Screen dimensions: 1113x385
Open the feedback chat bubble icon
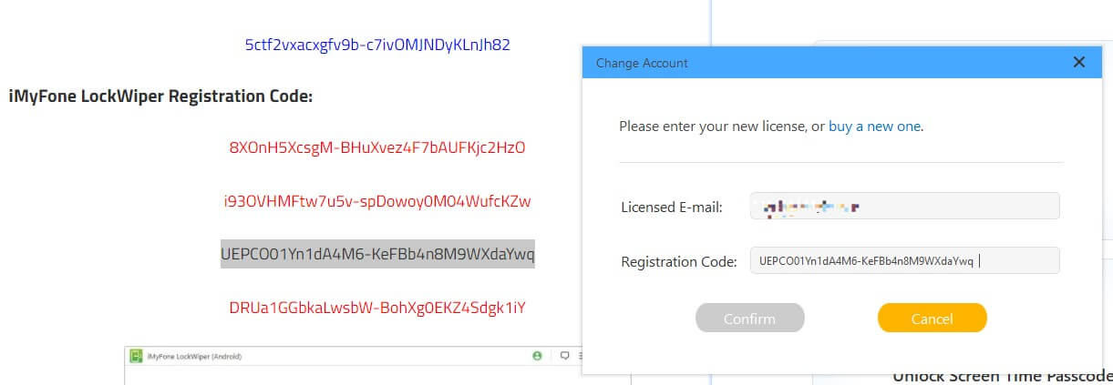[x=564, y=356]
